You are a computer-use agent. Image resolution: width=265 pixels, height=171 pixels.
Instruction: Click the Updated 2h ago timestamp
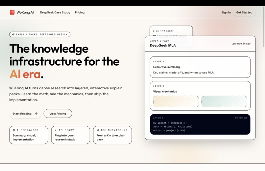point(241,44)
